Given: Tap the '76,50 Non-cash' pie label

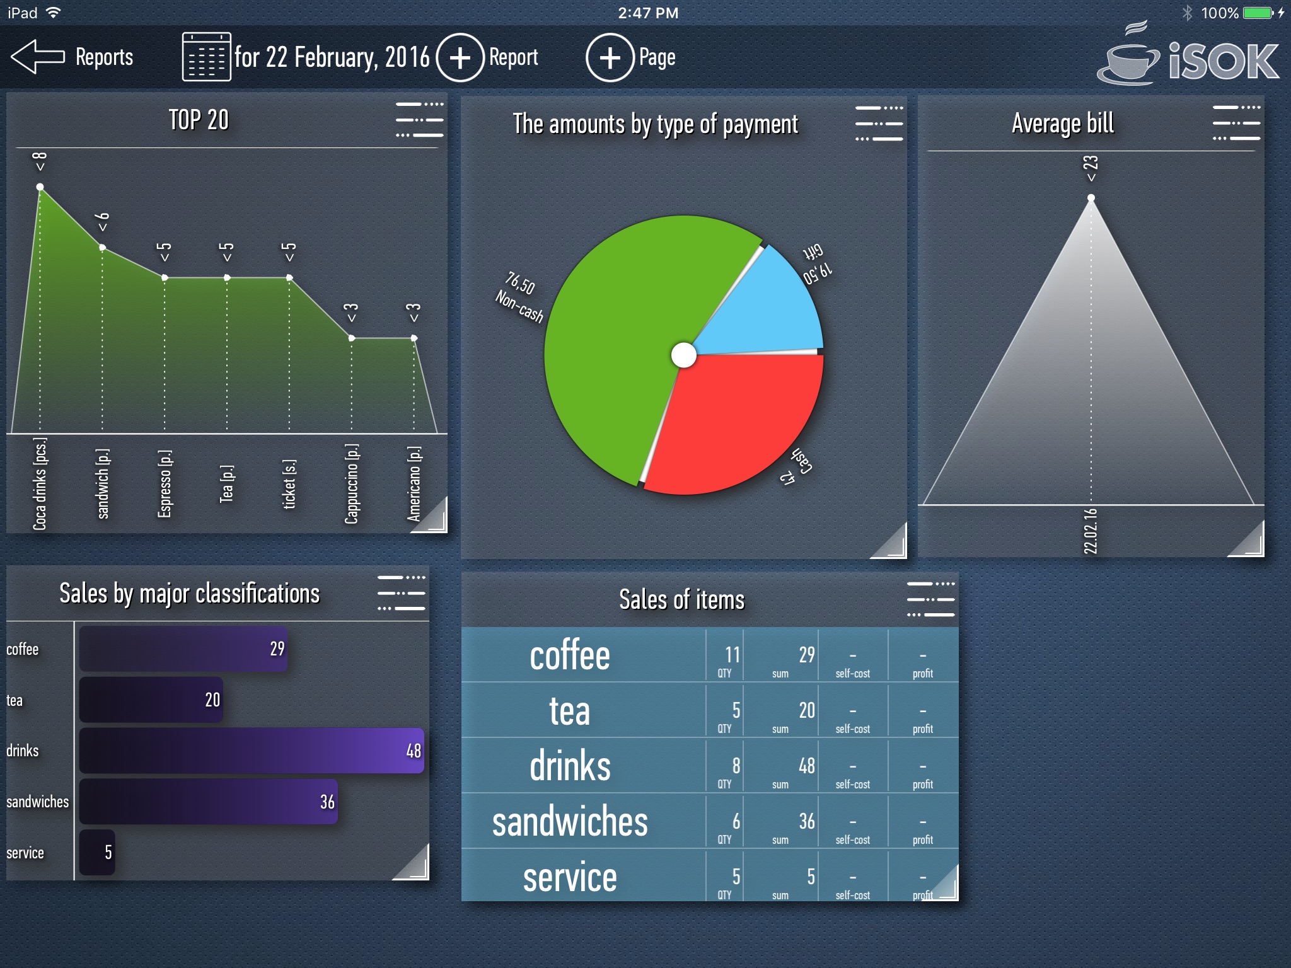Looking at the screenshot, I should pos(521,297).
